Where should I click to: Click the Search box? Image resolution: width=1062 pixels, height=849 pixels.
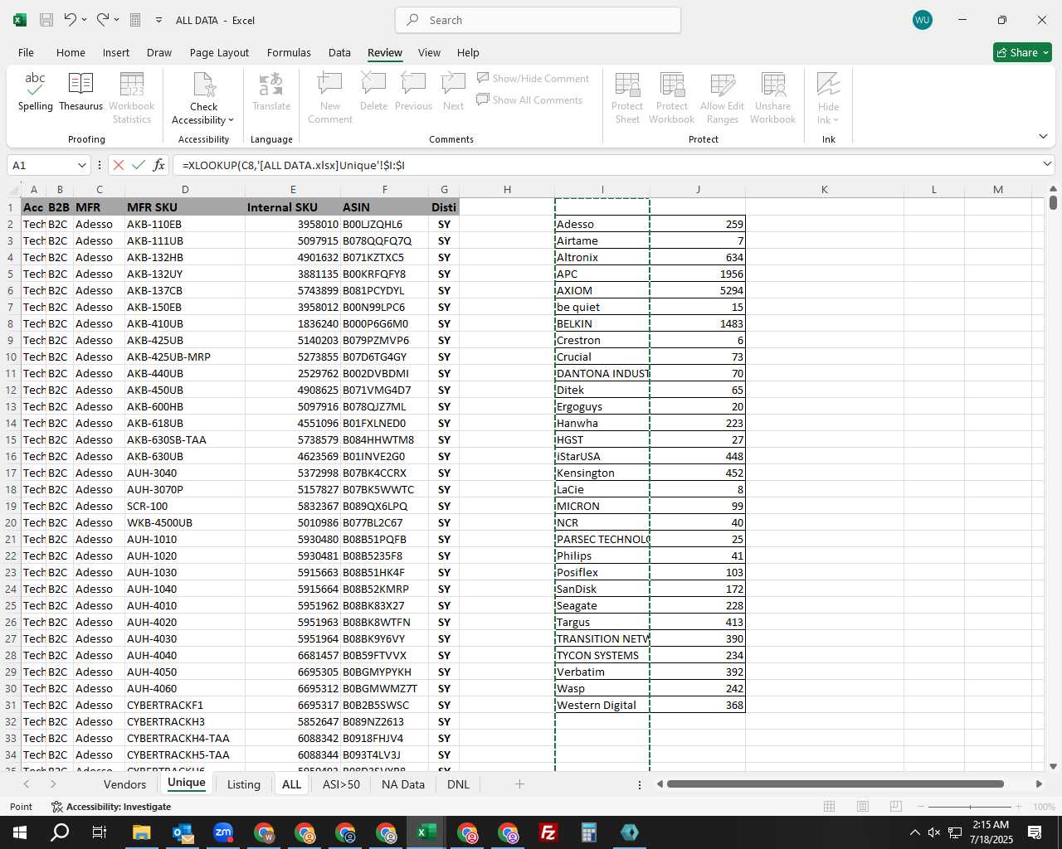tap(538, 20)
